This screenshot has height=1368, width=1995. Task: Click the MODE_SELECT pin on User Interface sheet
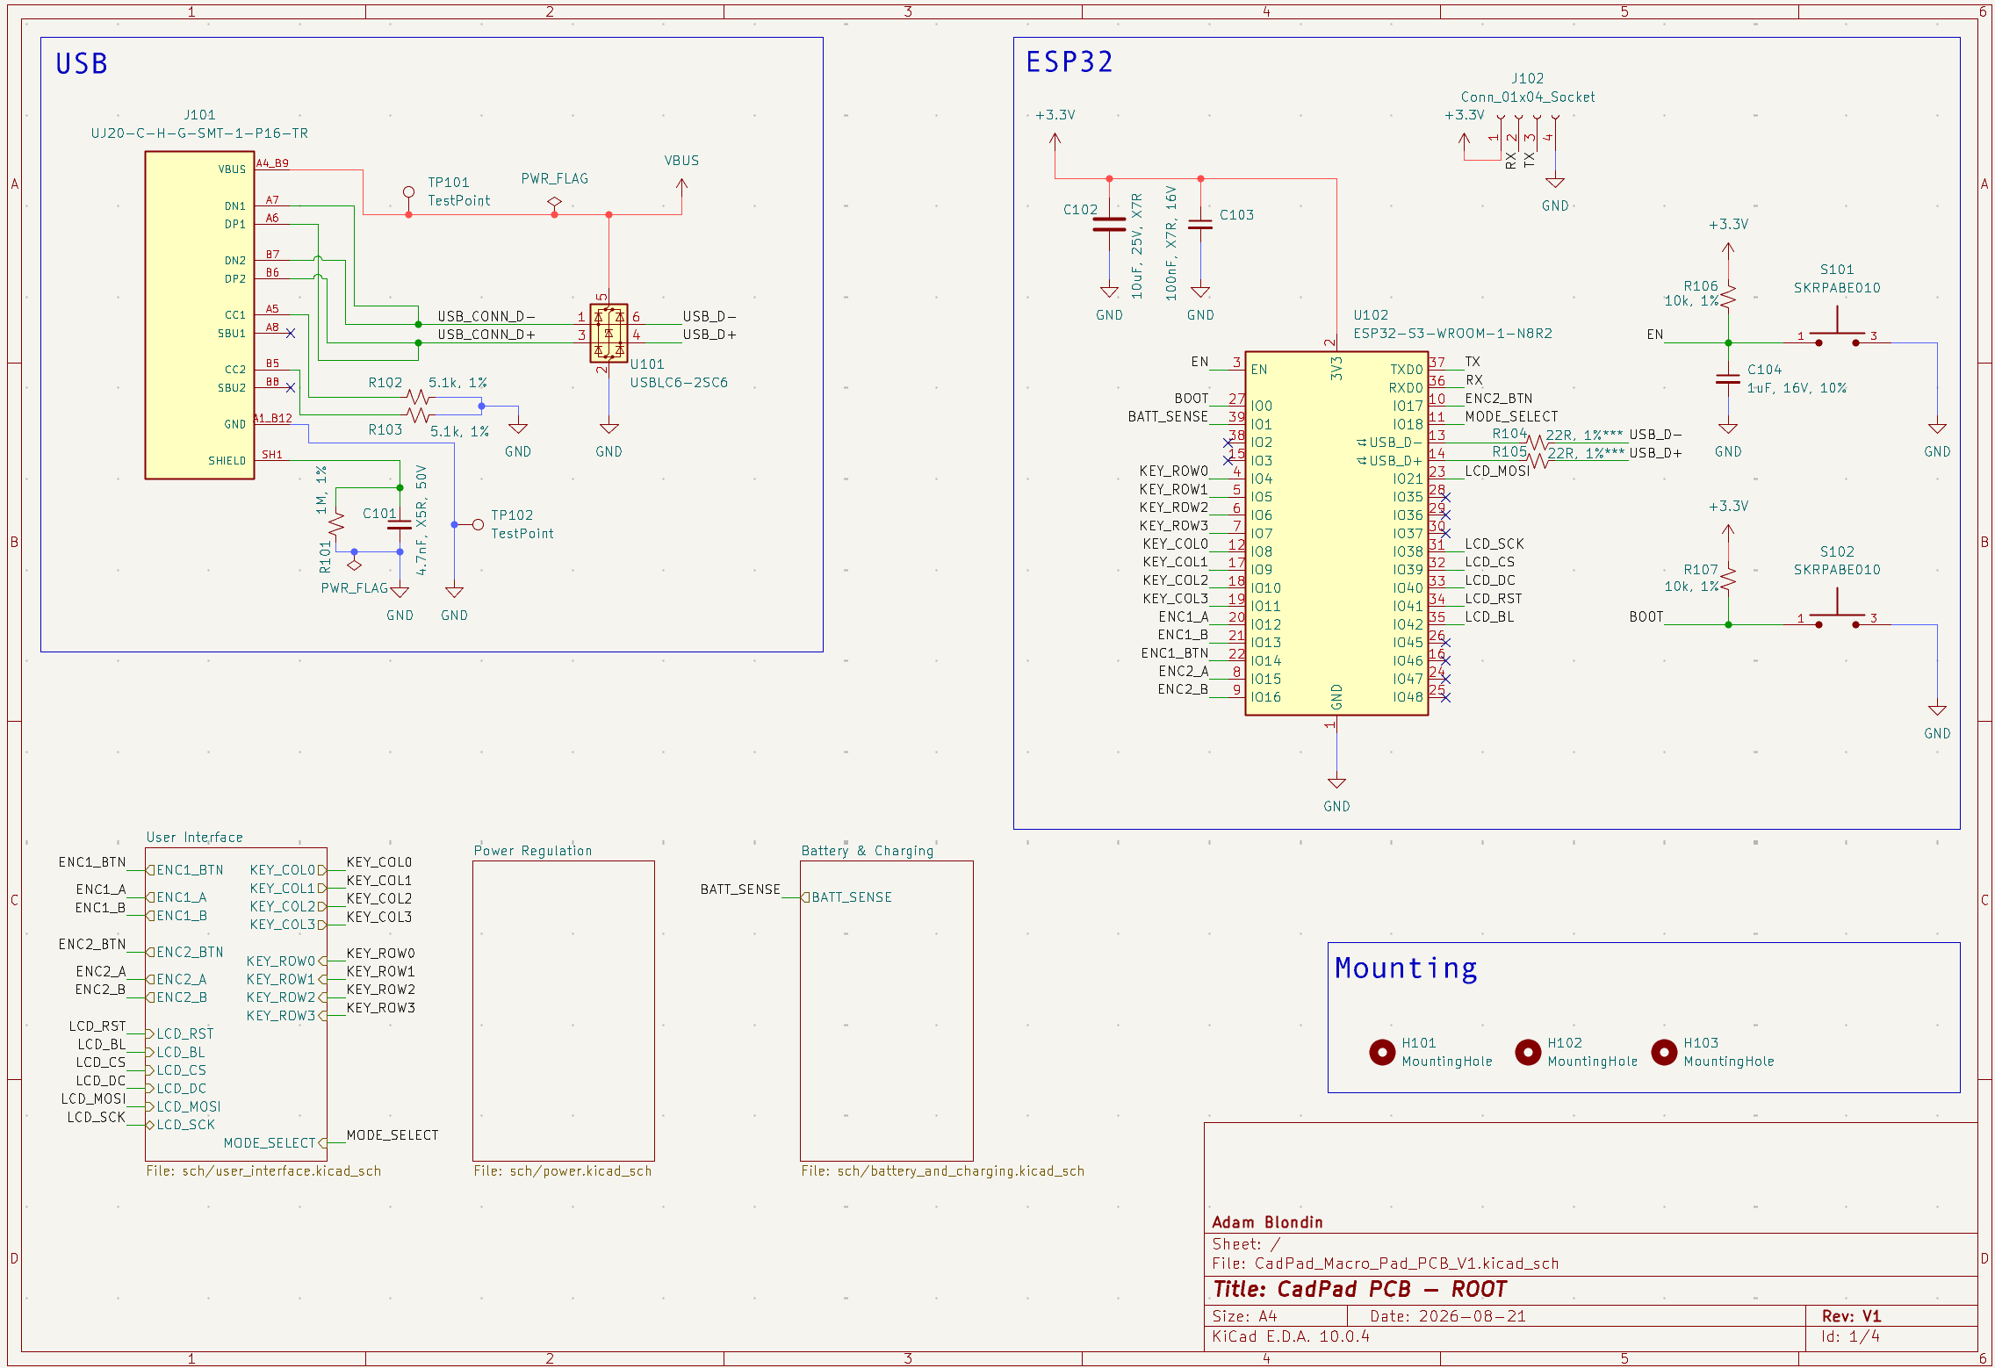point(275,1142)
